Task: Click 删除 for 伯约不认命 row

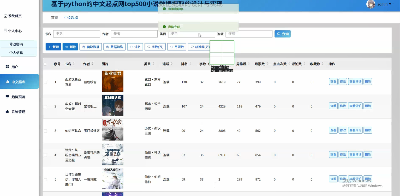Action: coord(368,130)
